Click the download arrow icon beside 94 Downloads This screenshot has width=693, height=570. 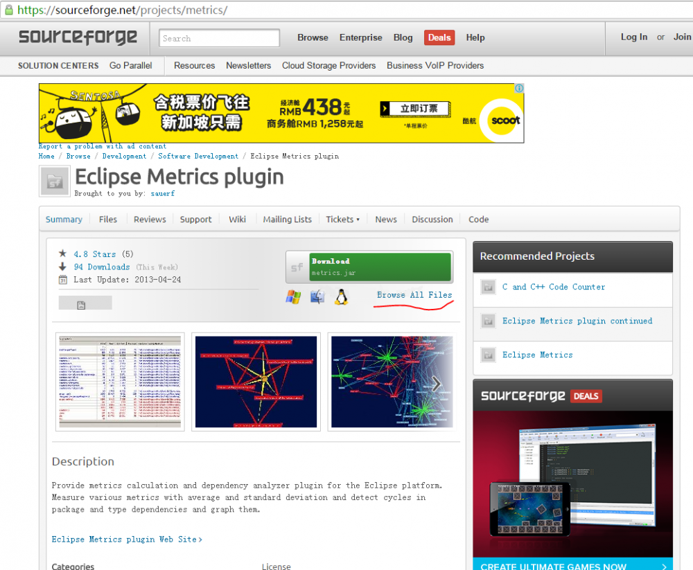coord(63,267)
